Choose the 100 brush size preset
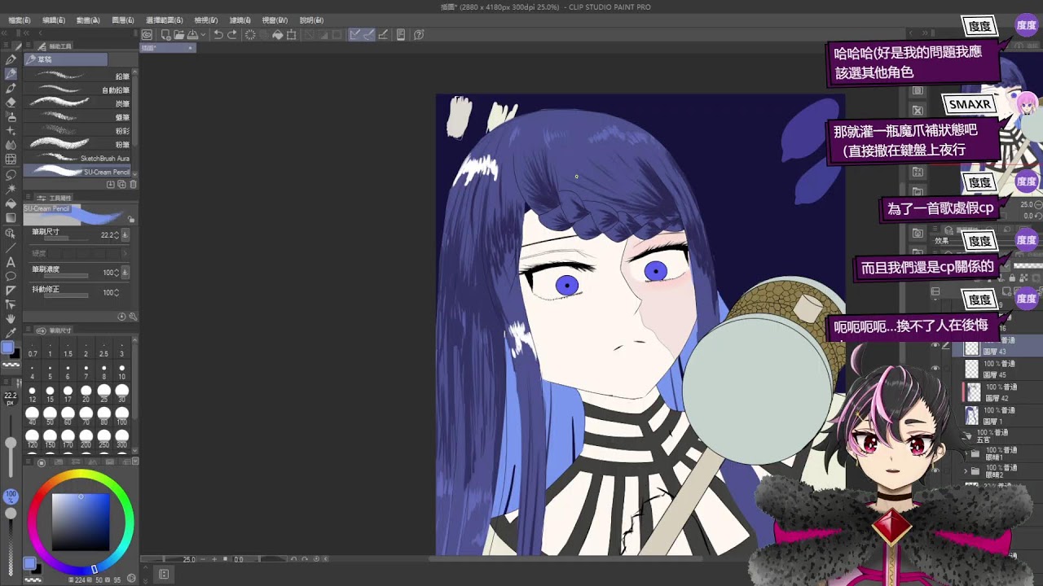The width and height of the screenshot is (1043, 586). [121, 415]
